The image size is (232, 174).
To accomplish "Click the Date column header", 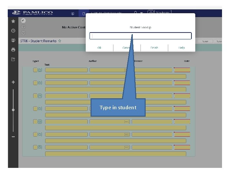I will [x=187, y=61].
